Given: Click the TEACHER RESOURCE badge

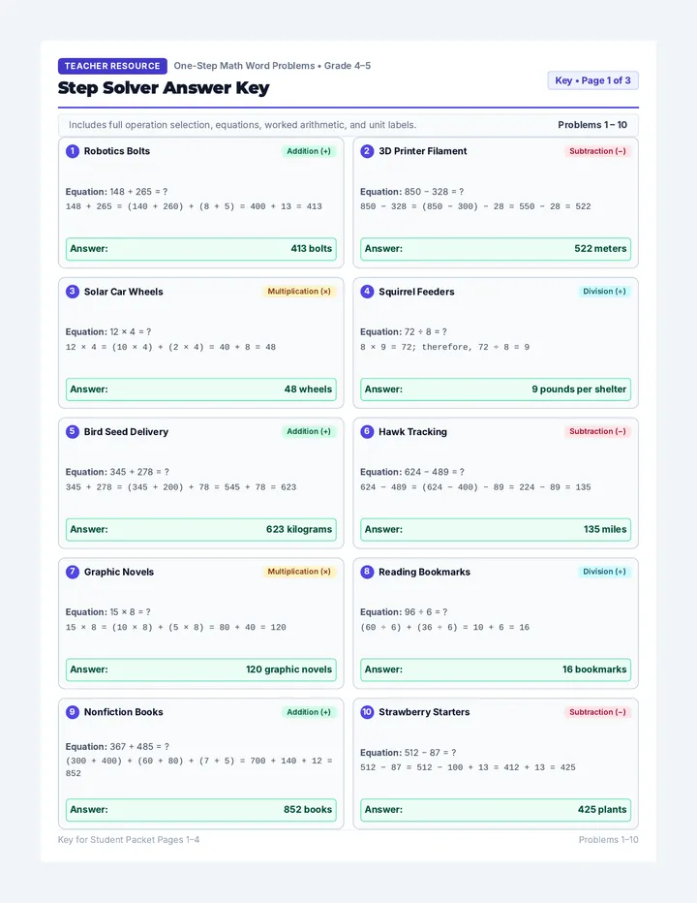Looking at the screenshot, I should [112, 66].
